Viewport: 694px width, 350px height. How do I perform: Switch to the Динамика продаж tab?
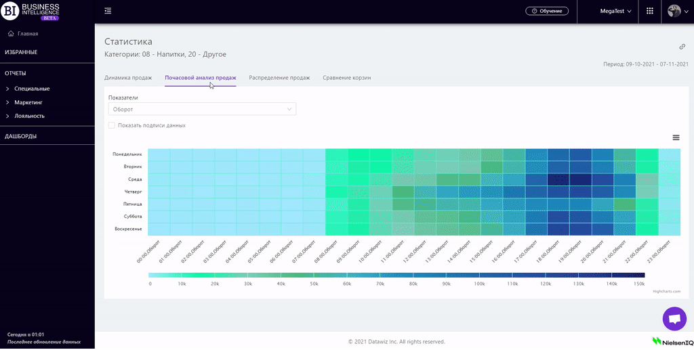[x=128, y=78]
